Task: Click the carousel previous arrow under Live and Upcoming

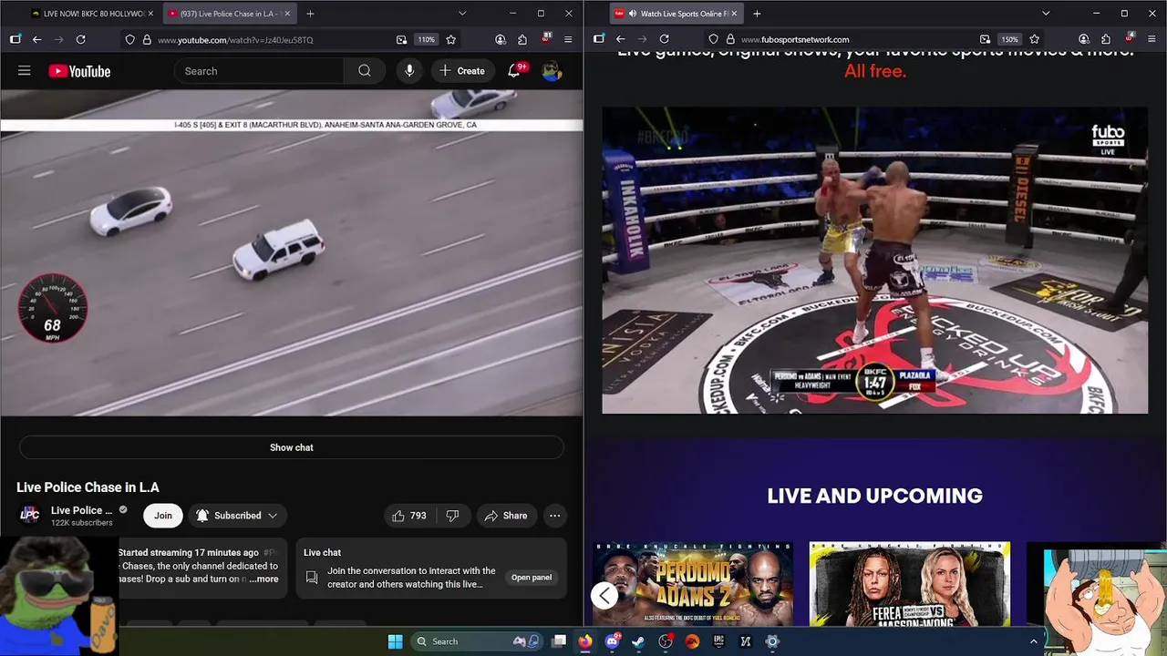Action: pos(604,596)
